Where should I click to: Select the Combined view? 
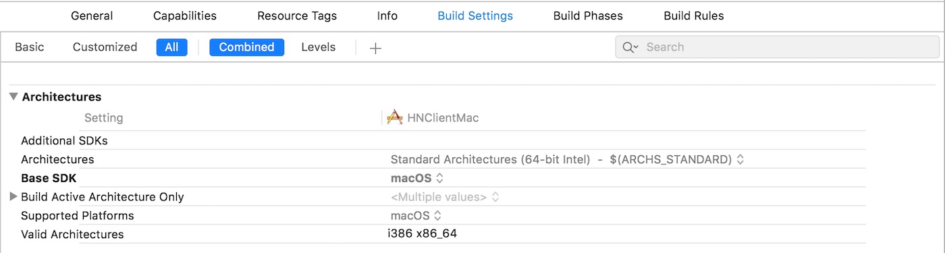(247, 47)
